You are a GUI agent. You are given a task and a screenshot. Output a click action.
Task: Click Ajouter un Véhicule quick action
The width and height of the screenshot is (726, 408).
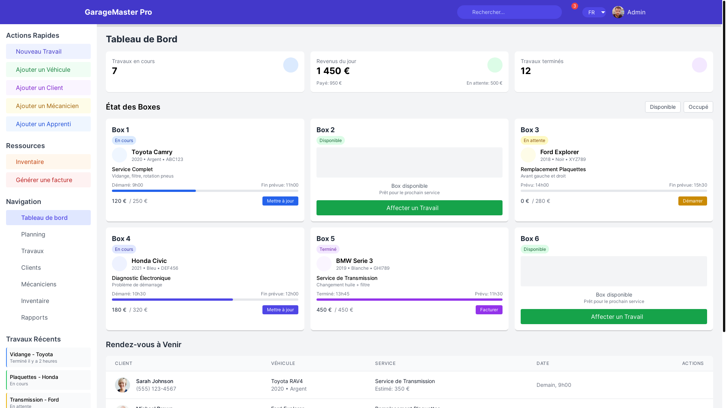[48, 70]
